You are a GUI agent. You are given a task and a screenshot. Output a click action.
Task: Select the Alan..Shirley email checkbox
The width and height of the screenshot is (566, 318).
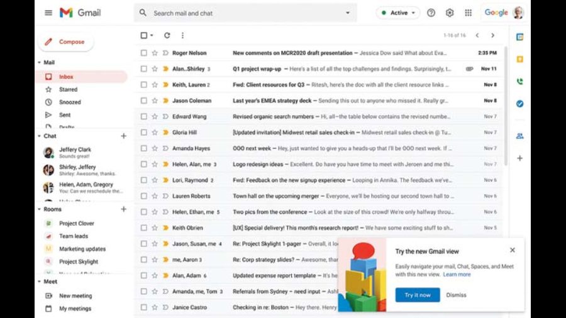[x=143, y=69]
